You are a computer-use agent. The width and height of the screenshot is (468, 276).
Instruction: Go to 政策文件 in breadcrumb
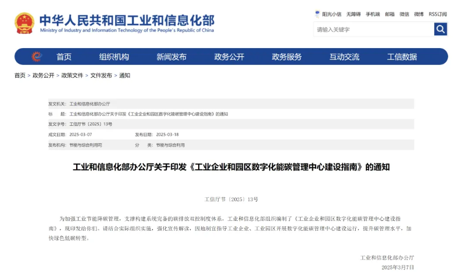pyautogui.click(x=72, y=75)
